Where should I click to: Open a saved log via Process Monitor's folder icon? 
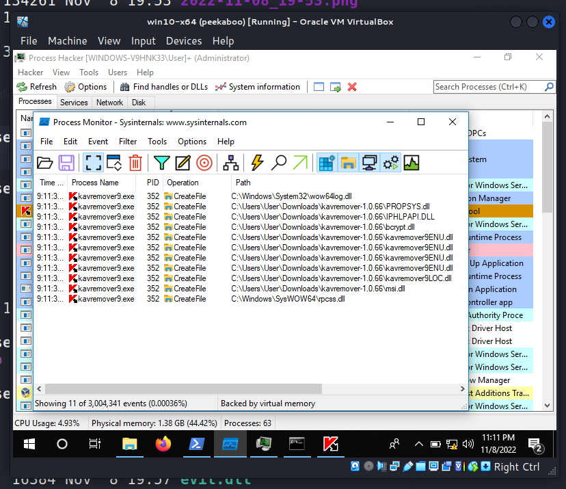[44, 163]
